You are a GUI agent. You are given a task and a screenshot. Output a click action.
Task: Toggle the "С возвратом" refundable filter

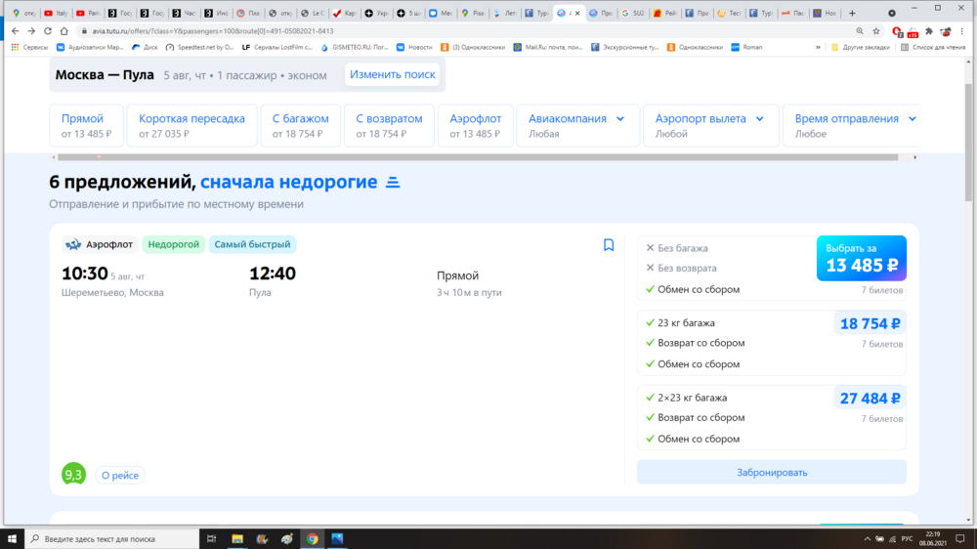click(389, 126)
